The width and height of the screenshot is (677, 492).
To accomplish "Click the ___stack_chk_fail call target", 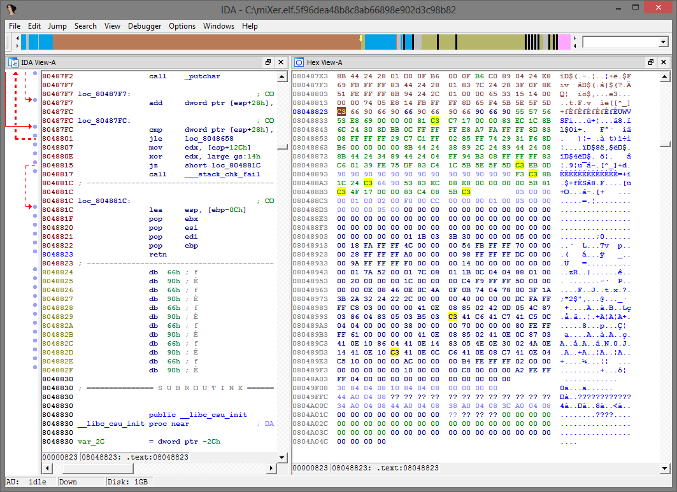I will click(x=222, y=174).
